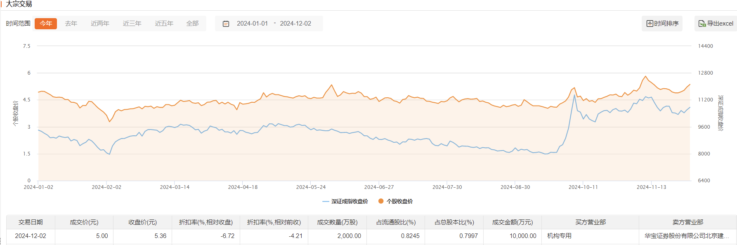Click the 成交金额(万元) column header
Viewport: 737px width, 245px height.
(x=512, y=222)
